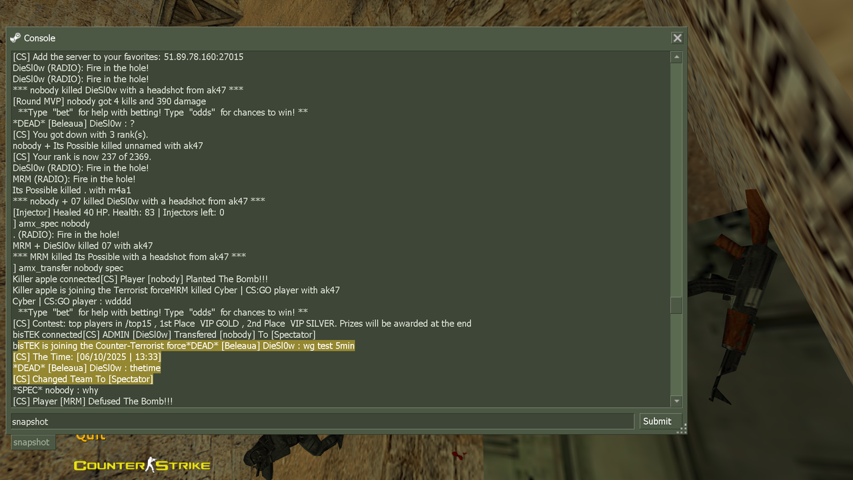Click the console scrollbar thumb
The height and width of the screenshot is (480, 853).
click(676, 305)
